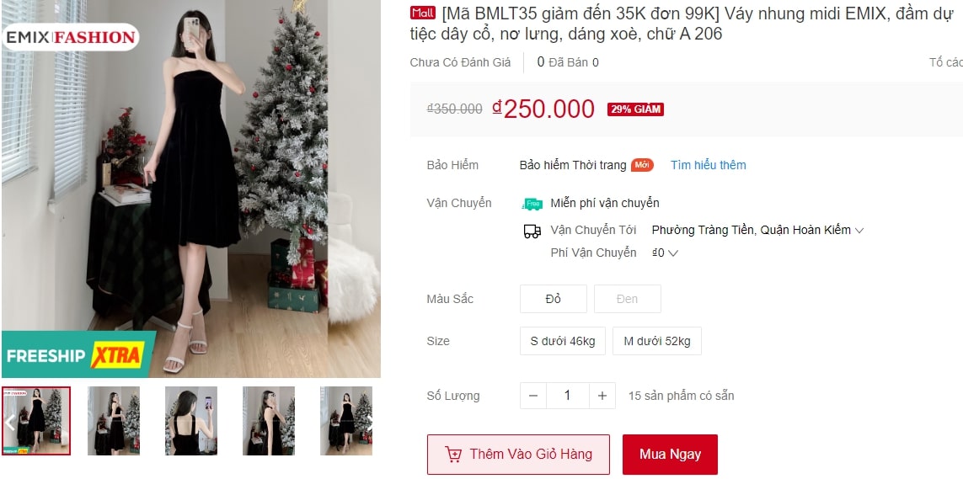
Task: Expand the Phí Vận Chuyển ₫0 dropdown
Action: coord(665,253)
